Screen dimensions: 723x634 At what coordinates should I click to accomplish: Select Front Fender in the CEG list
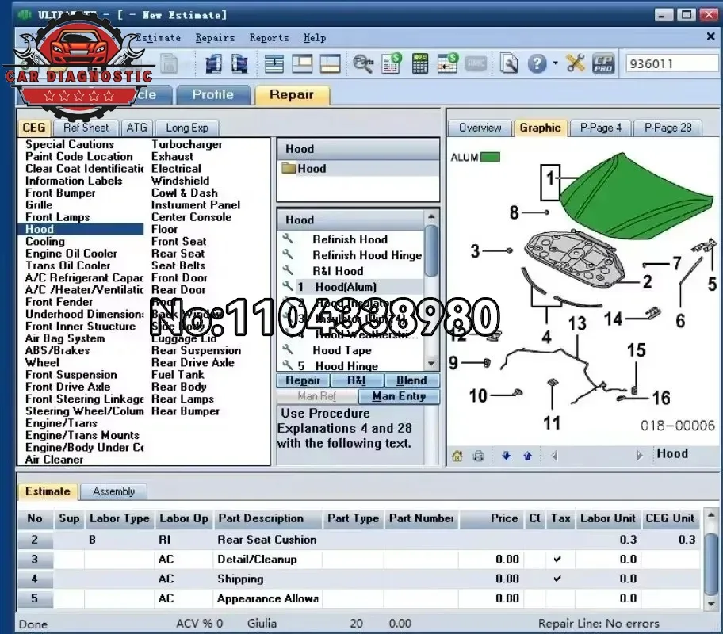[59, 302]
